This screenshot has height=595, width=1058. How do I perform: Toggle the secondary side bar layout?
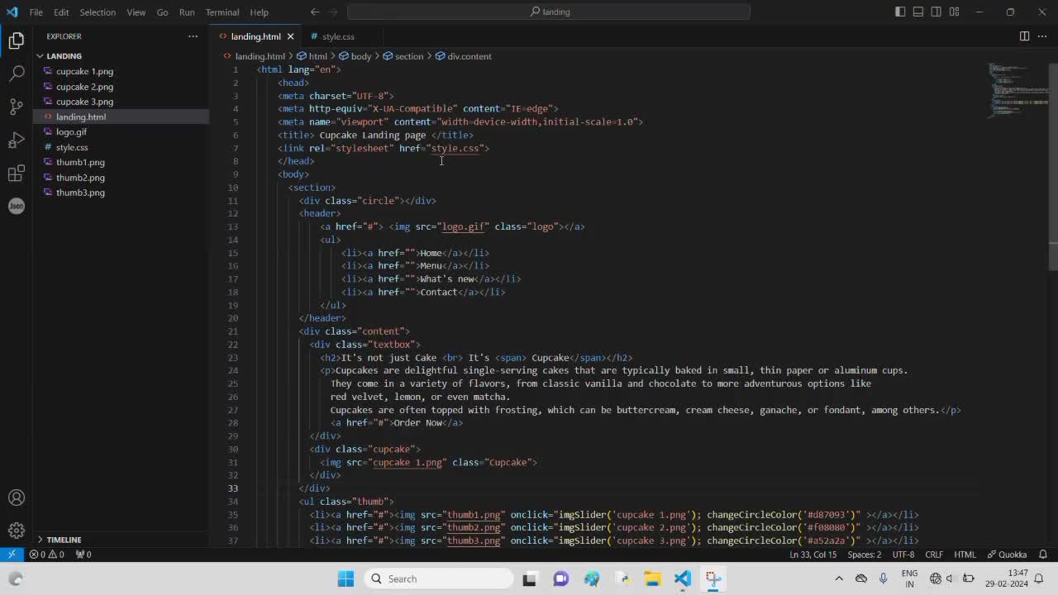point(936,12)
